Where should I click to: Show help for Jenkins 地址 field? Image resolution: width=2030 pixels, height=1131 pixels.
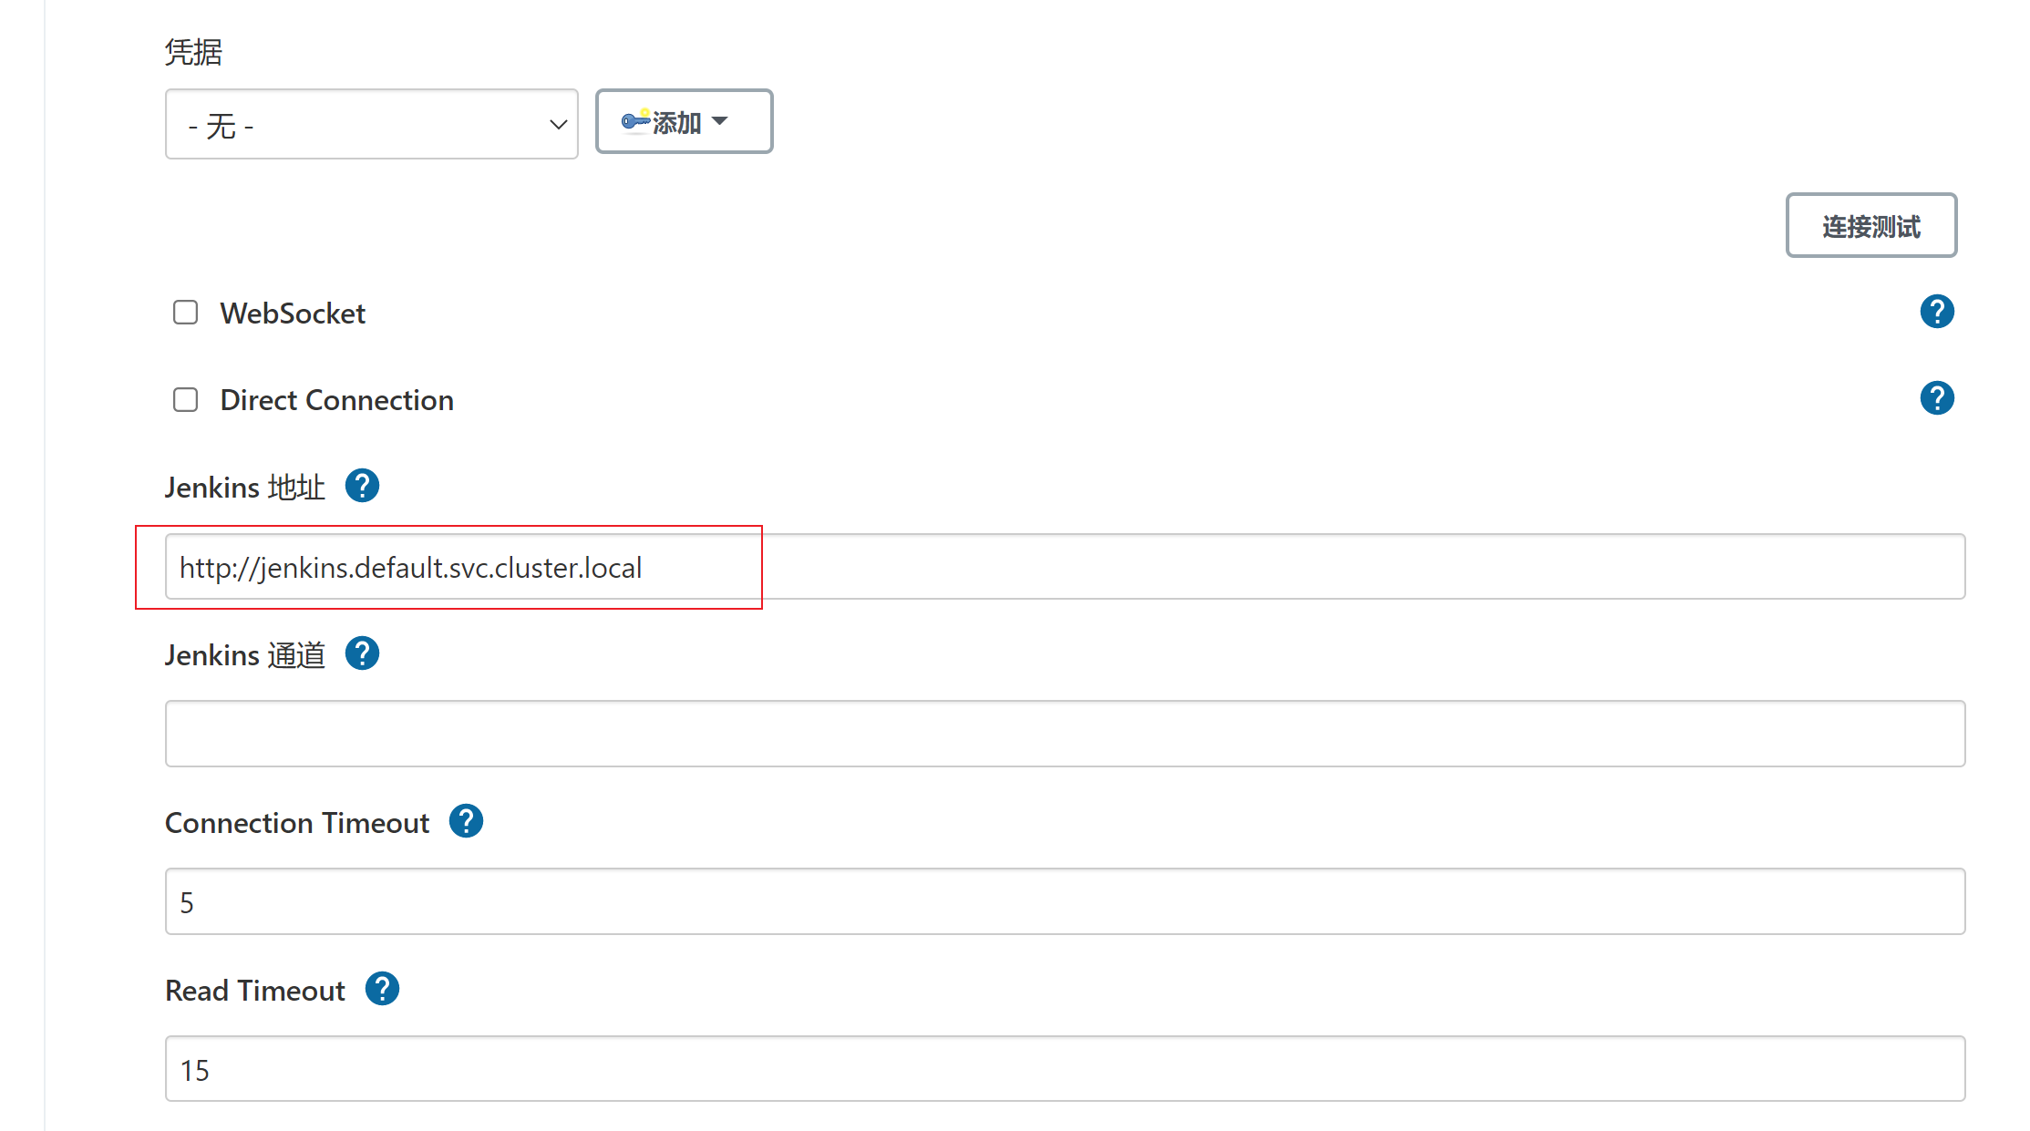(x=362, y=486)
